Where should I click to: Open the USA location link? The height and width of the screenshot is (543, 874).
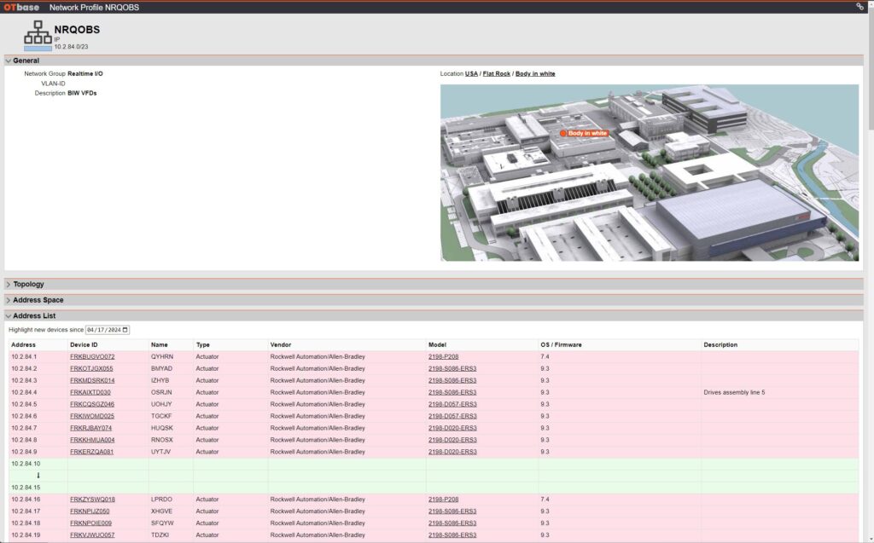coord(471,74)
